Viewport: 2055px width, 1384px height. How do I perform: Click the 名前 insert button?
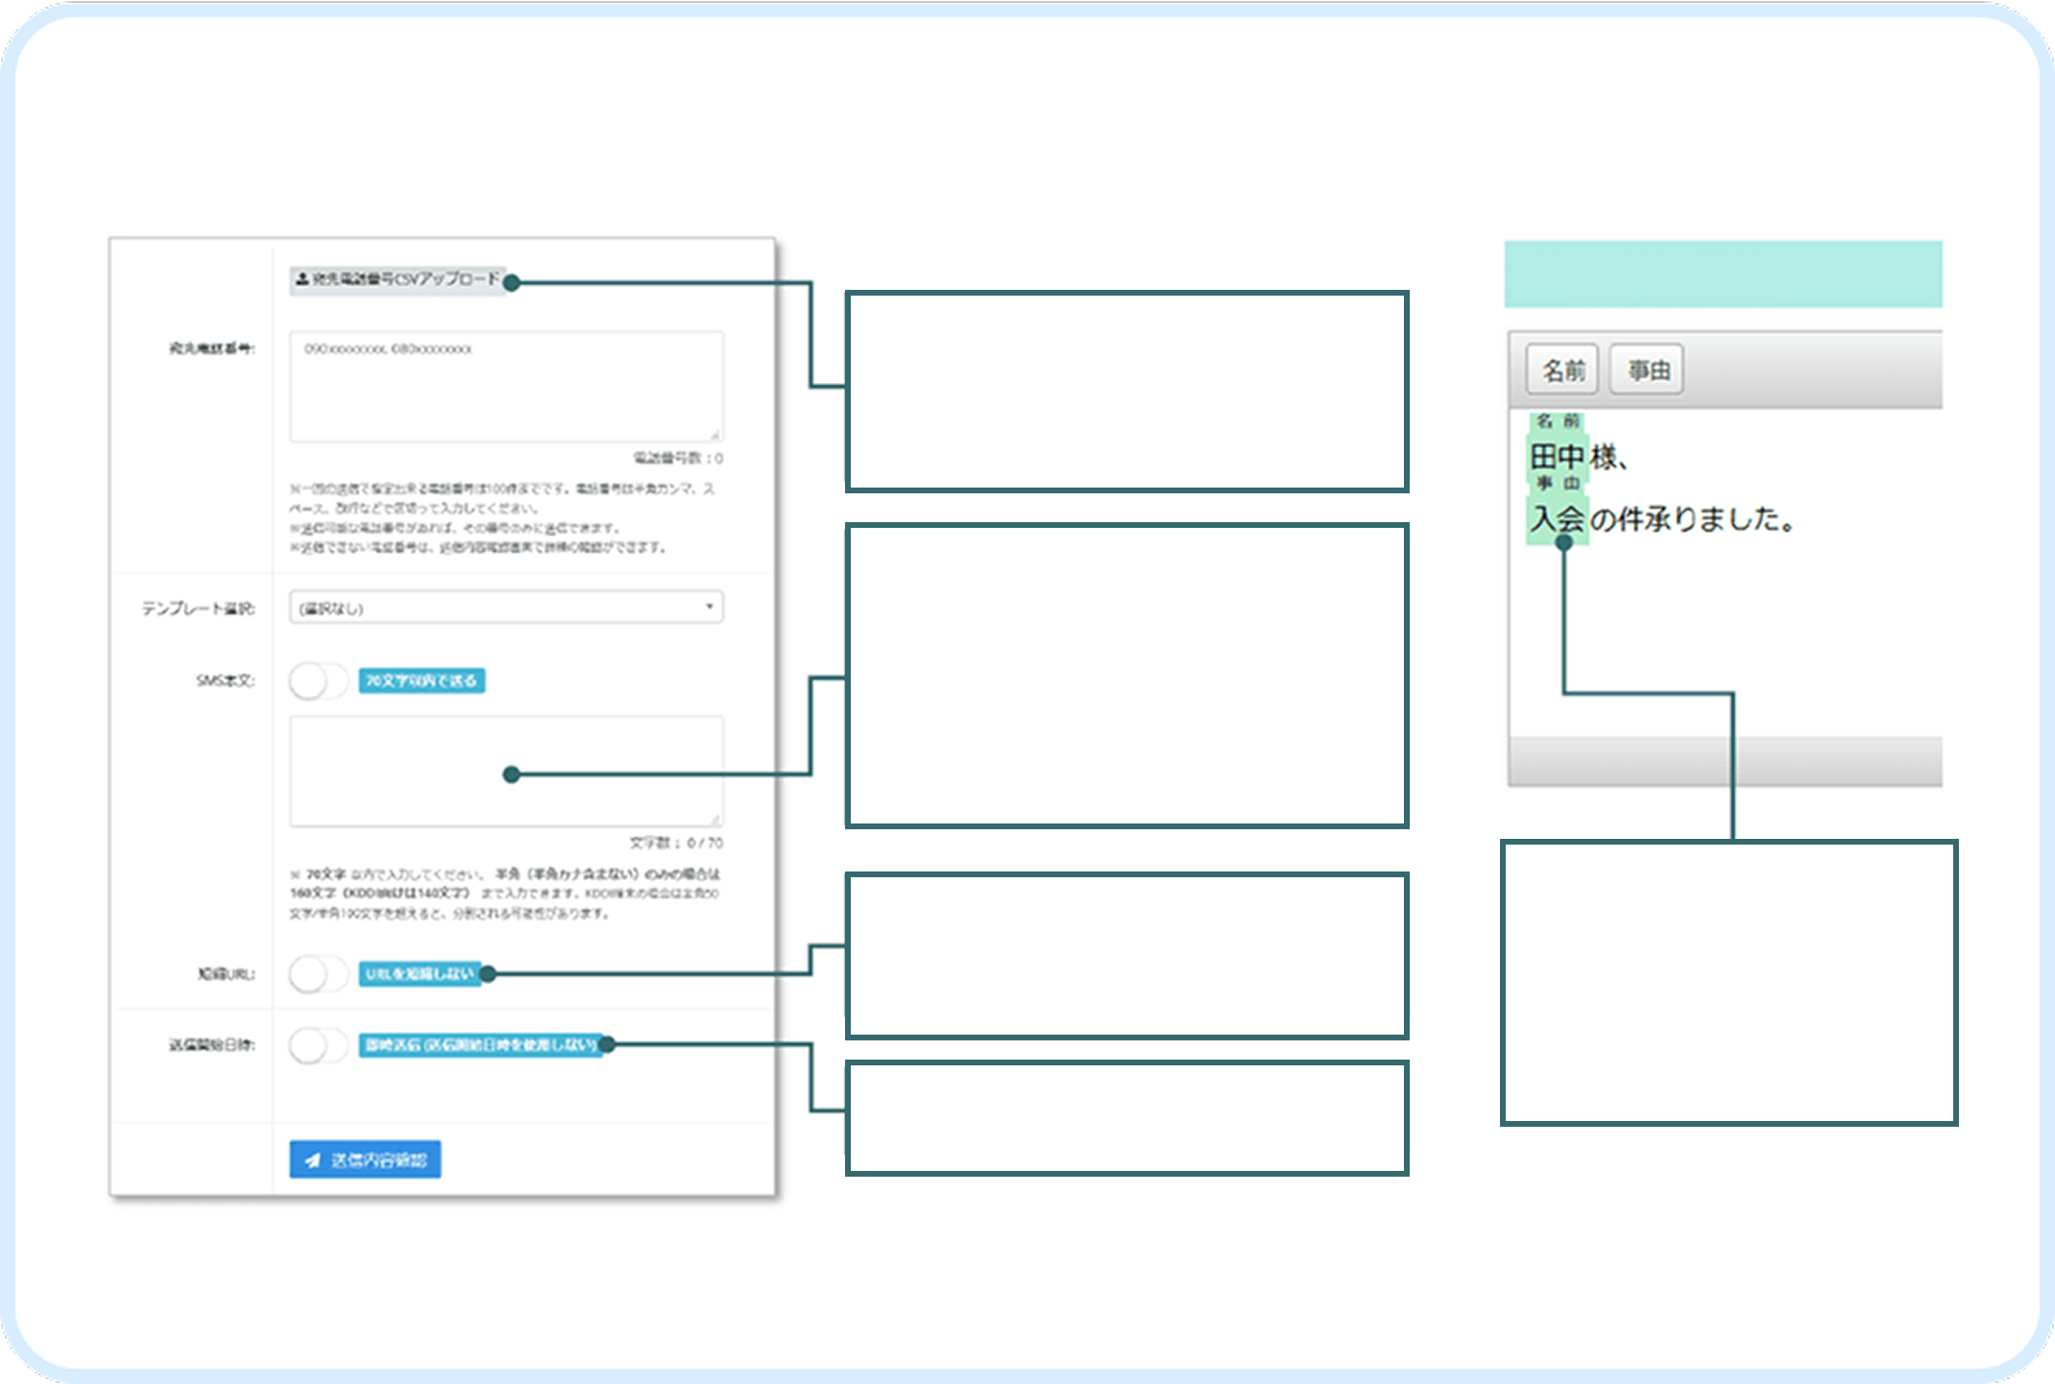[1562, 370]
